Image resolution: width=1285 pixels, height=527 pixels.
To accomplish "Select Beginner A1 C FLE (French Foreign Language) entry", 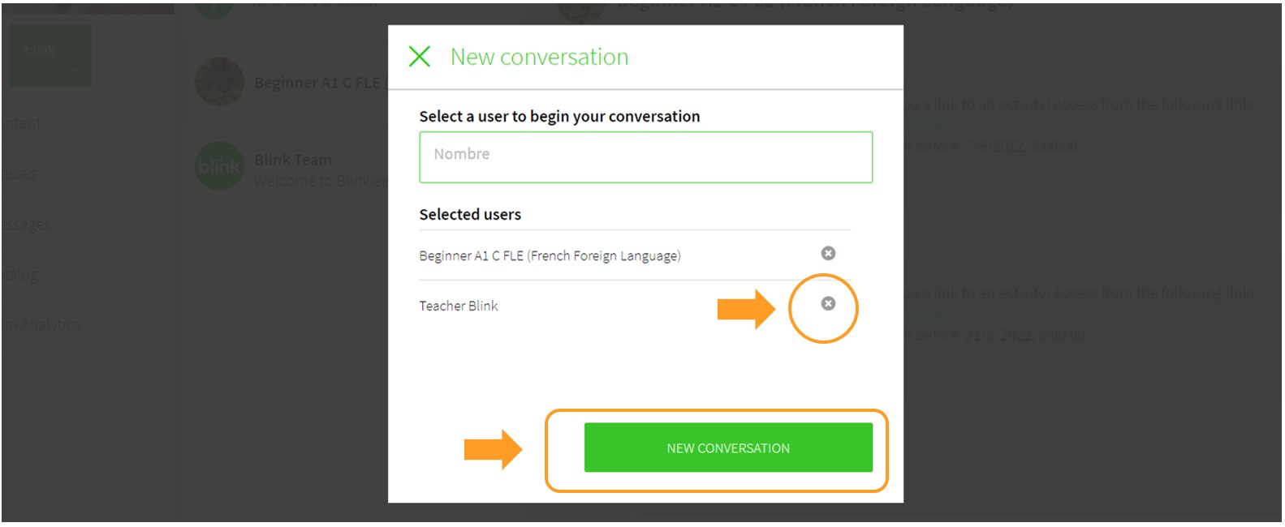I will [550, 256].
